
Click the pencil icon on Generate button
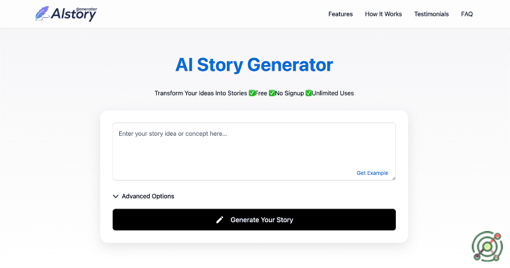220,220
